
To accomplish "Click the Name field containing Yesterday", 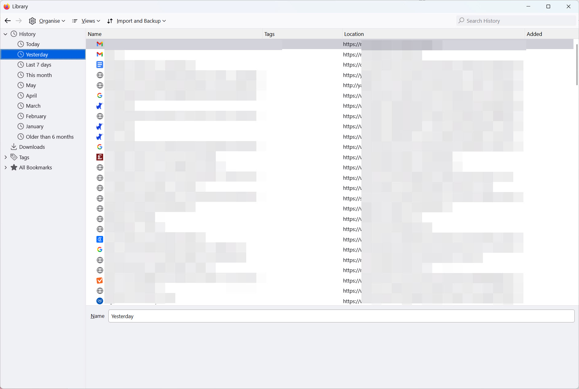I will click(341, 316).
